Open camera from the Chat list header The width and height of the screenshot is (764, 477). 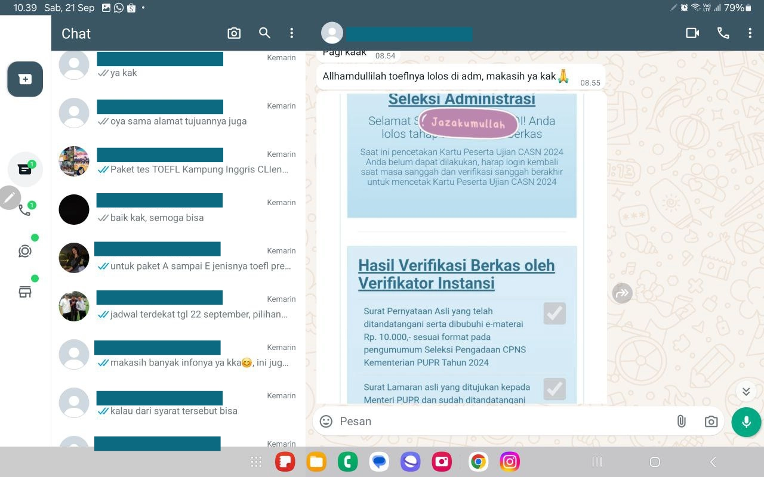tap(234, 33)
